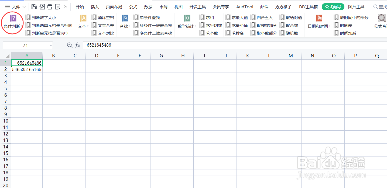This screenshot has height=188, width=387.
Task: Switch to the 方方格子 tab
Action: pyautogui.click(x=283, y=7)
